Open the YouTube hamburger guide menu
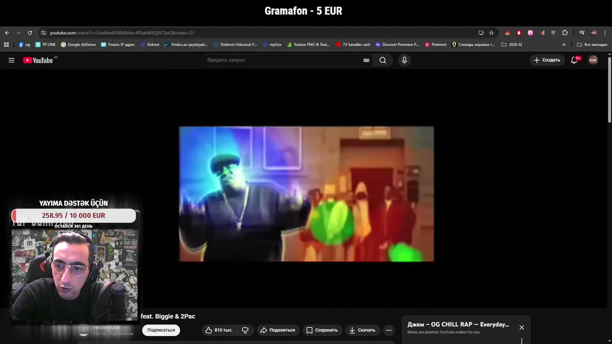Viewport: 612px width, 344px height. click(x=11, y=60)
